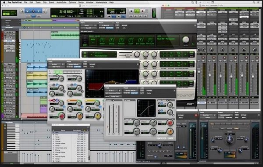Select the Trim tool in edit toolbar

click(28, 11)
